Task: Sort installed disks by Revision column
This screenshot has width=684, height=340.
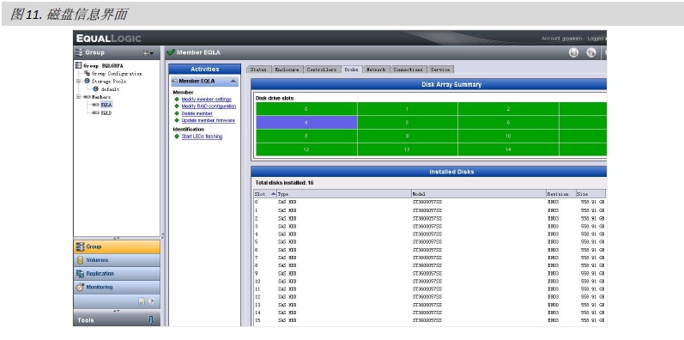Action: click(x=560, y=194)
